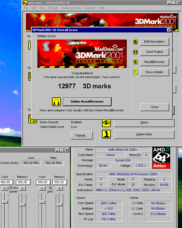Click the Edit Description document icon
Viewport: 182px width, 228px height.
(136, 42)
